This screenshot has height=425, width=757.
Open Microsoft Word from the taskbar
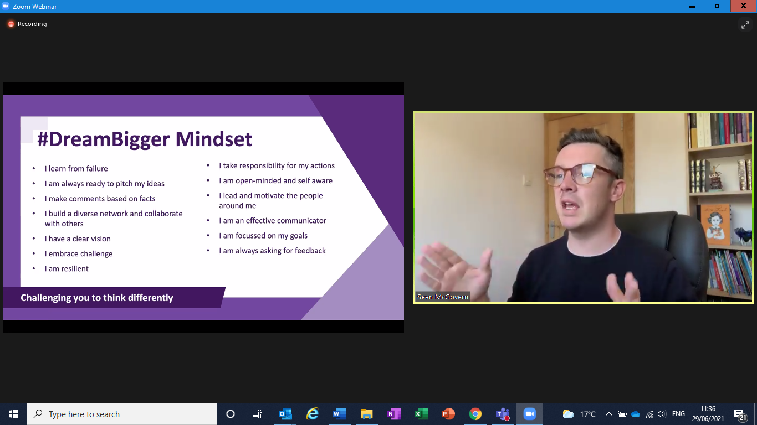(x=339, y=414)
